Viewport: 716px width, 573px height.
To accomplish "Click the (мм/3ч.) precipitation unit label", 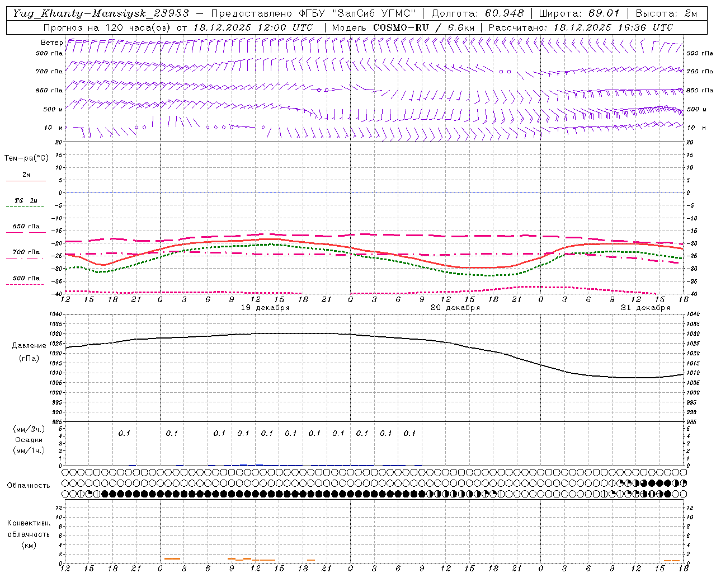I will (29, 429).
